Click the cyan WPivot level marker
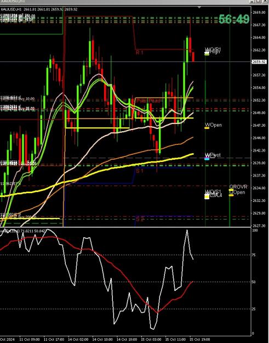Image resolution: width=269 pixels, height=343 pixels. (x=207, y=159)
